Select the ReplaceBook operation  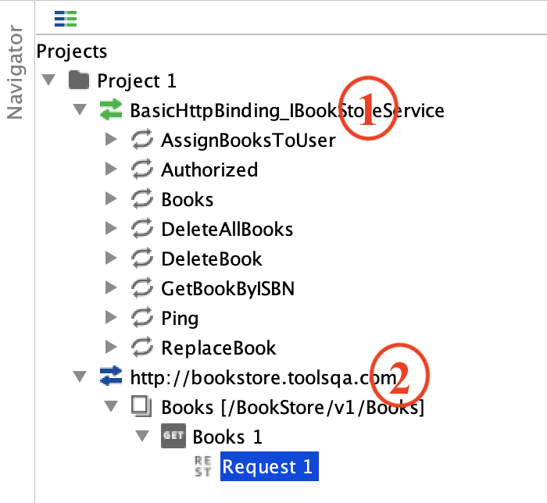[218, 348]
